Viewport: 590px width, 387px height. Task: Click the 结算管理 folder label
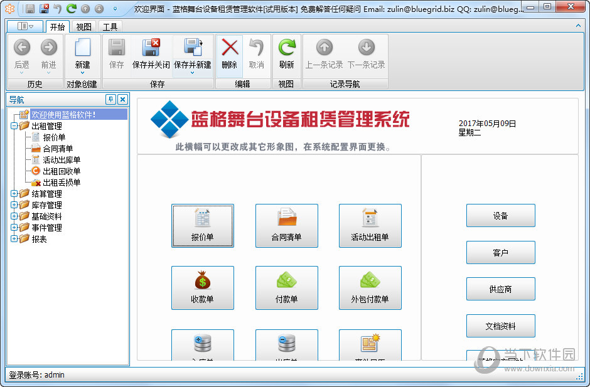coord(46,194)
